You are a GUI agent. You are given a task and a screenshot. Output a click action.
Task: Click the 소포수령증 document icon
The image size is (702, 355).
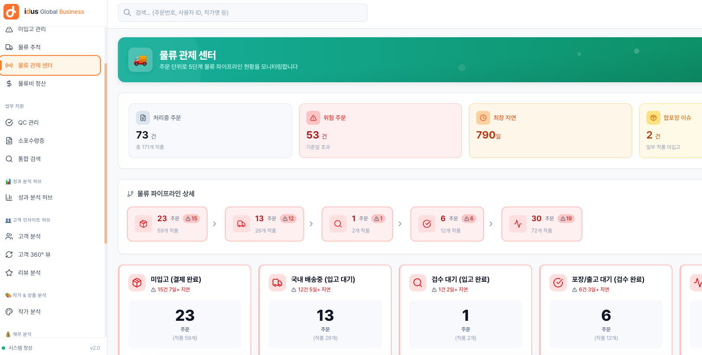pos(9,141)
